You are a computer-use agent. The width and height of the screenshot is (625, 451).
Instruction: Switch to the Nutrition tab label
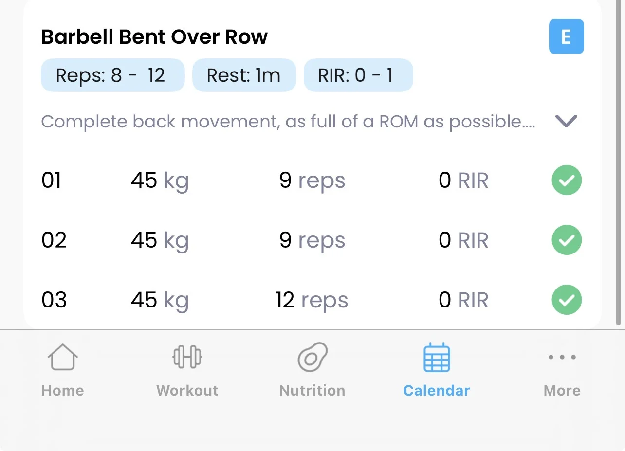(x=312, y=391)
